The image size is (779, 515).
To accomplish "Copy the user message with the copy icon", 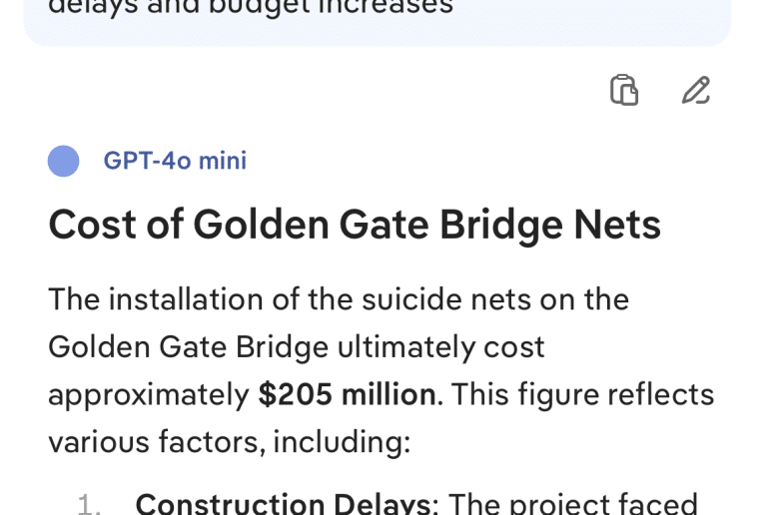I will [x=624, y=91].
